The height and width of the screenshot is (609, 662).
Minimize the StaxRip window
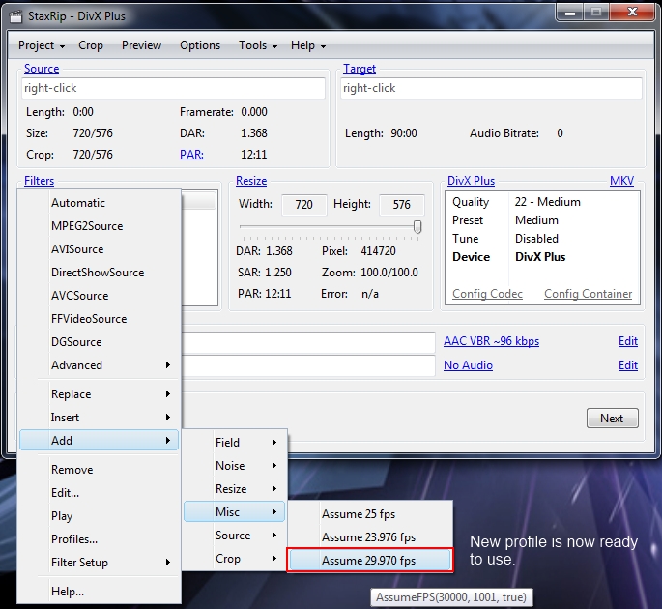(x=570, y=13)
